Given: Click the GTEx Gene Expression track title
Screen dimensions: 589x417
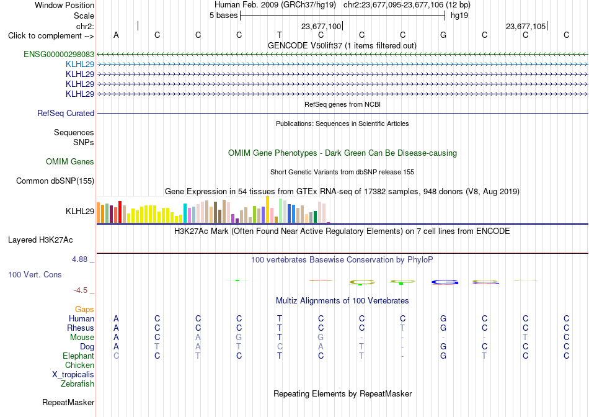Looking at the screenshot, I should (x=342, y=191).
